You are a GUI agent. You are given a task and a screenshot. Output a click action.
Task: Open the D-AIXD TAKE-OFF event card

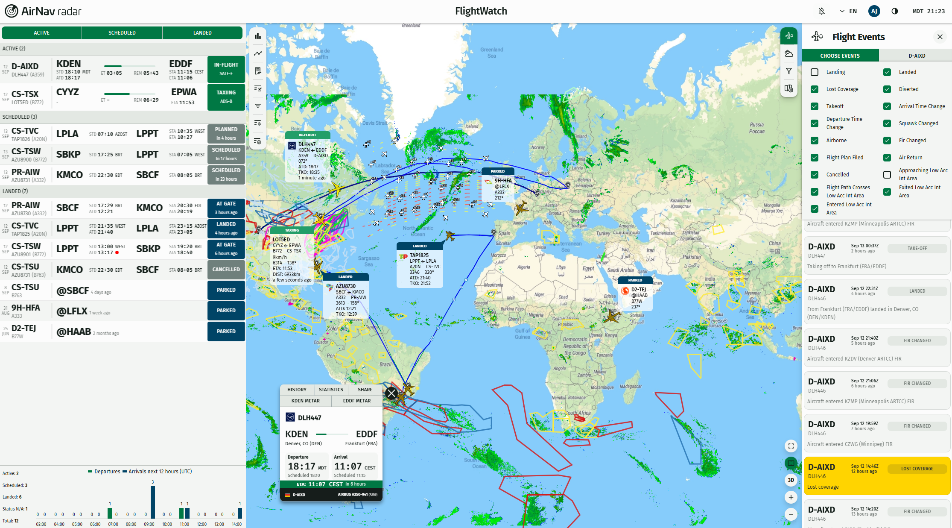(x=877, y=255)
